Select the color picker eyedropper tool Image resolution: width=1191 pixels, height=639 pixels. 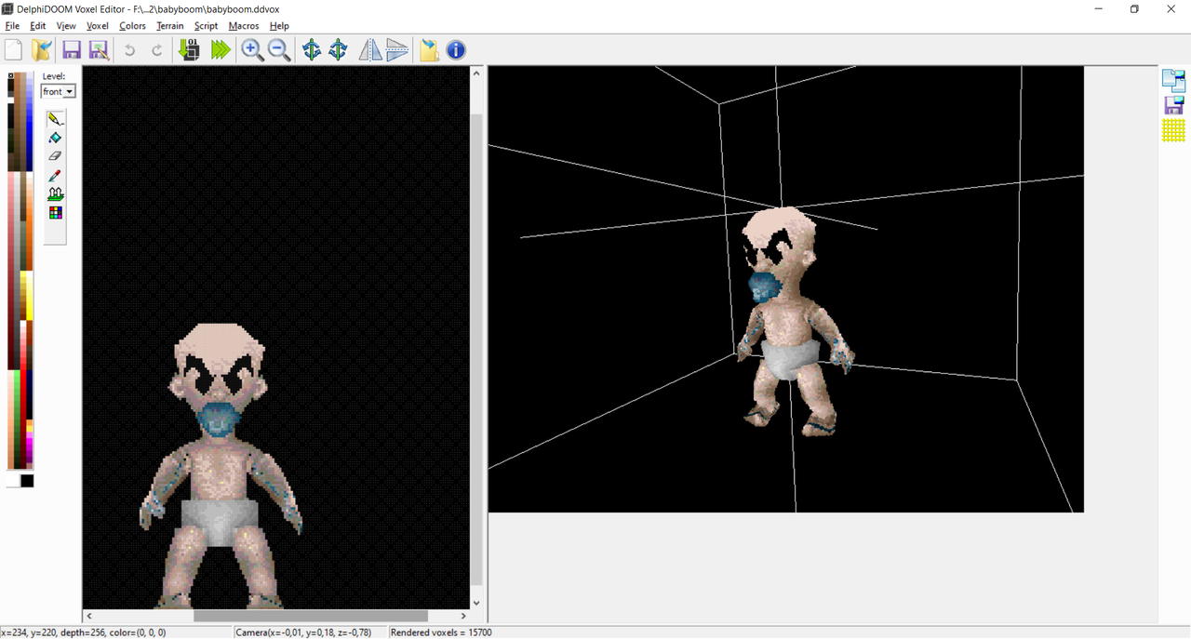[55, 176]
